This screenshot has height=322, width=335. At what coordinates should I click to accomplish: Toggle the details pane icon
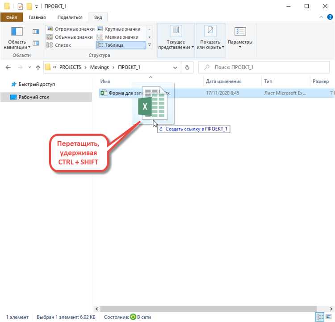click(36, 43)
